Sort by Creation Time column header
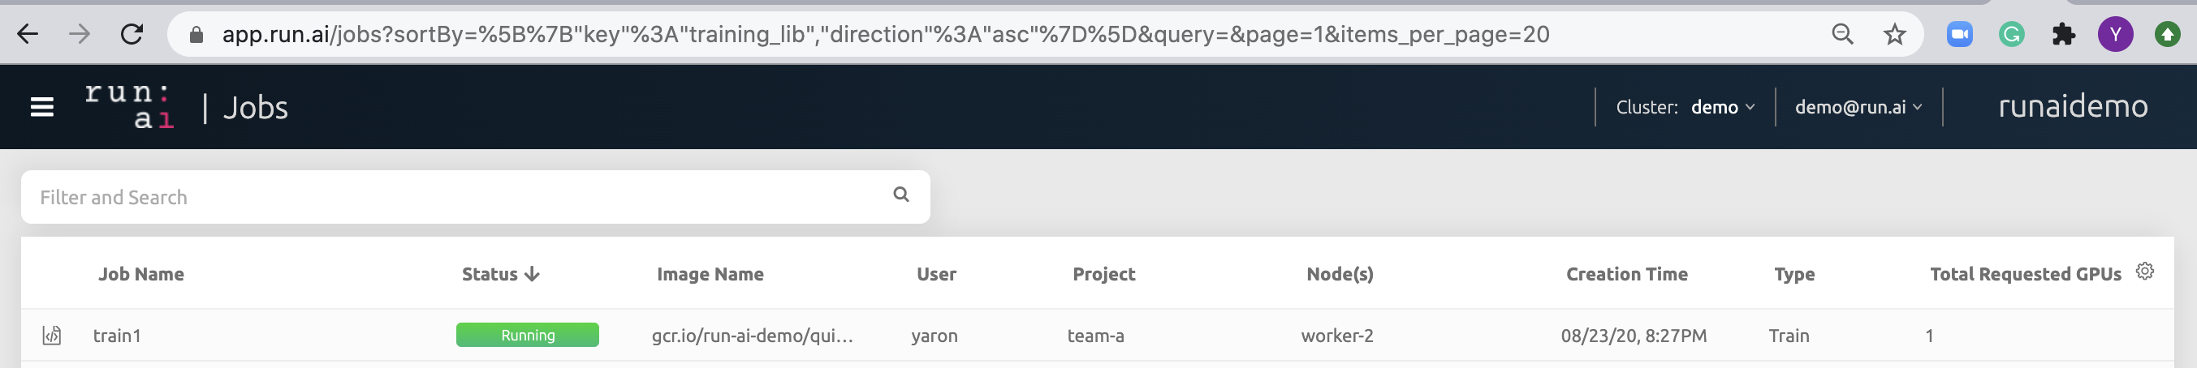The width and height of the screenshot is (2197, 368). [x=1626, y=274]
